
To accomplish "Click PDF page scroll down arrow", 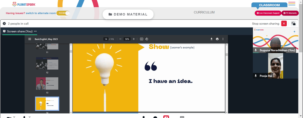I will tap(227, 112).
